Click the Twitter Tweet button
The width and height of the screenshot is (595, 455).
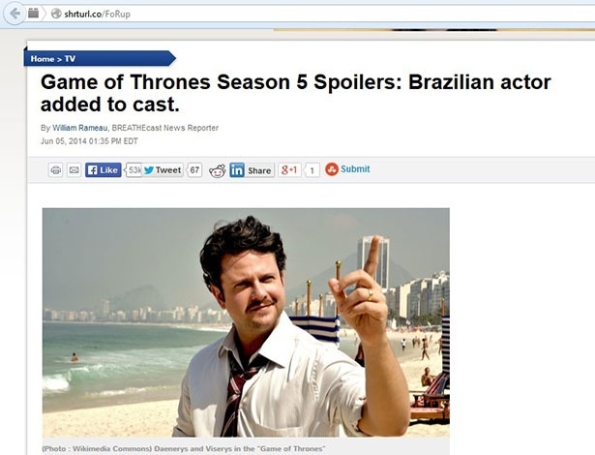[164, 169]
